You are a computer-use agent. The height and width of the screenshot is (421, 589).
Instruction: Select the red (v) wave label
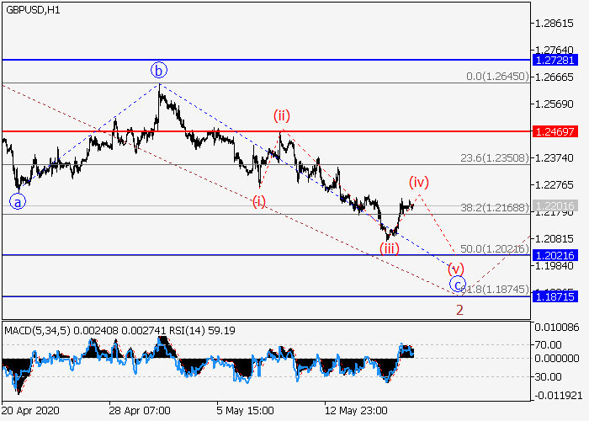[456, 268]
